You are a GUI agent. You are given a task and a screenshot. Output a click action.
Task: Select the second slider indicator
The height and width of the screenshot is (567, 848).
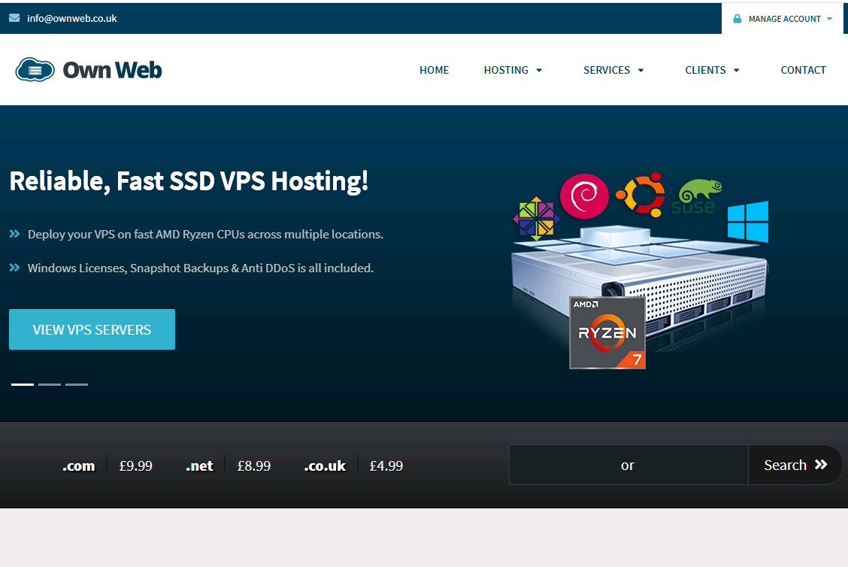(x=50, y=385)
